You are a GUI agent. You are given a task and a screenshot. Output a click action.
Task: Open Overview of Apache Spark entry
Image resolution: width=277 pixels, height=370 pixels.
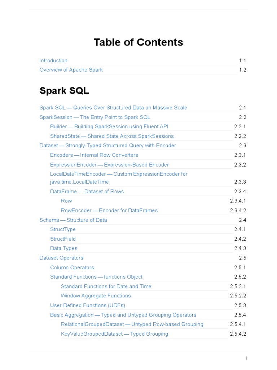71,70
